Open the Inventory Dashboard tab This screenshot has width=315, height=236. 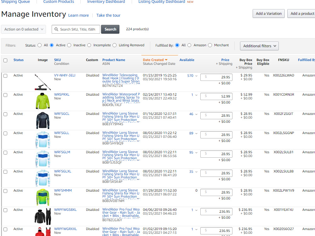pyautogui.click(x=106, y=2)
